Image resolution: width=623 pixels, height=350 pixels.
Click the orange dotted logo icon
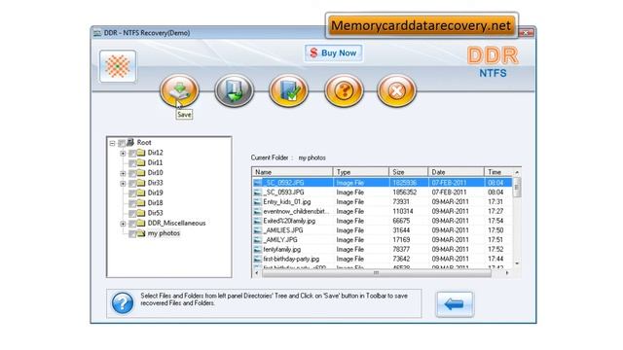coord(118,66)
